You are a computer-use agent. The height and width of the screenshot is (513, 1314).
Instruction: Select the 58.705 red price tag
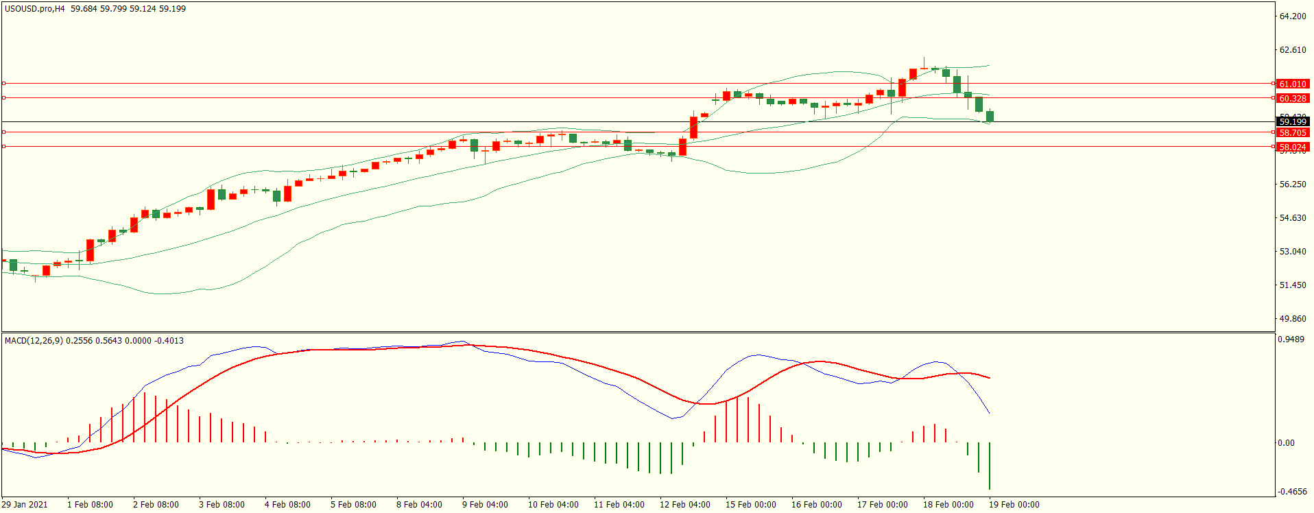[1293, 132]
